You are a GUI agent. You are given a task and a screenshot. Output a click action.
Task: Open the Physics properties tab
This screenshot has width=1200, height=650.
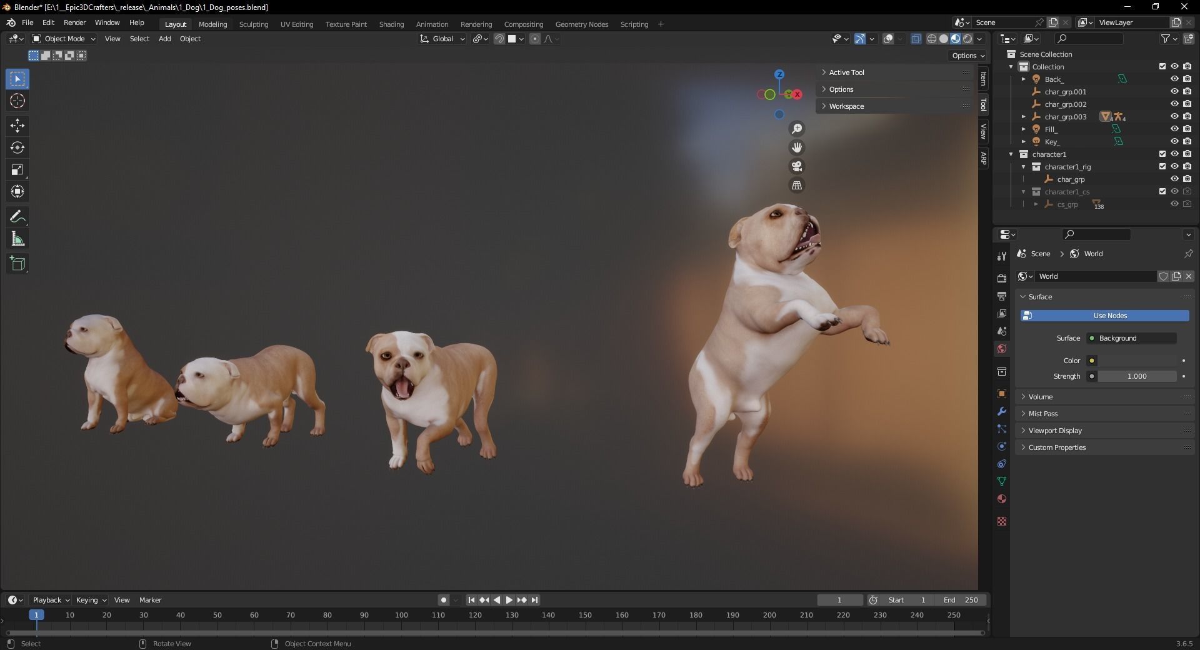(x=1002, y=446)
